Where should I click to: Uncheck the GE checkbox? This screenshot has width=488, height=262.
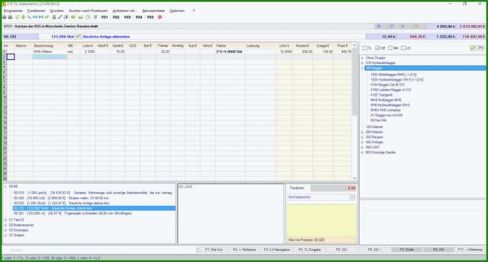pos(377,48)
